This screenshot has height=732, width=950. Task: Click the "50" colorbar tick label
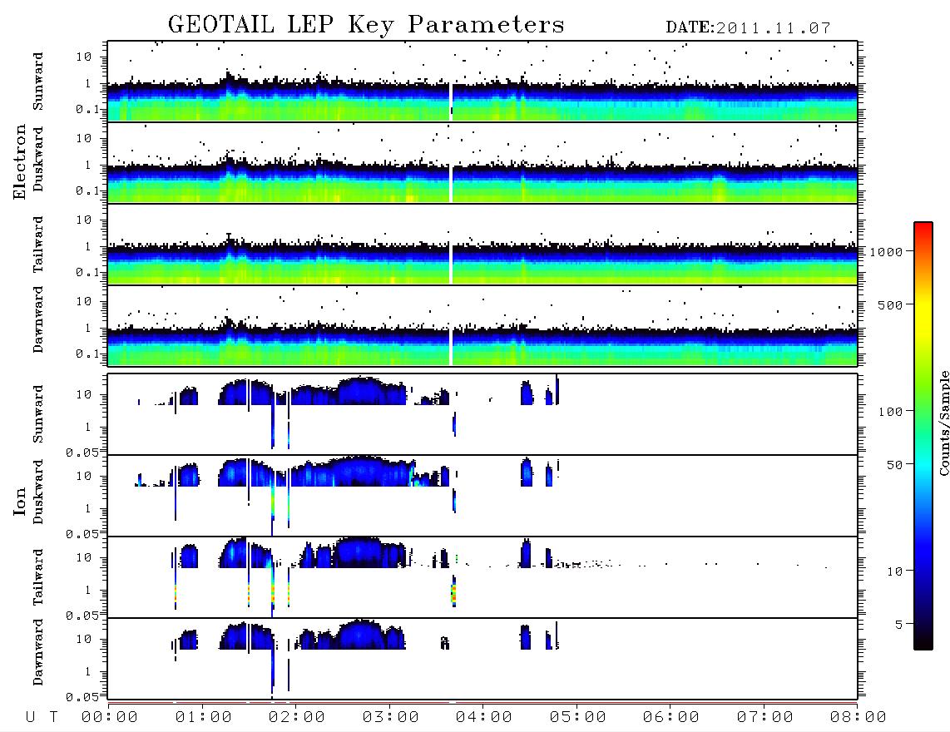pos(894,465)
